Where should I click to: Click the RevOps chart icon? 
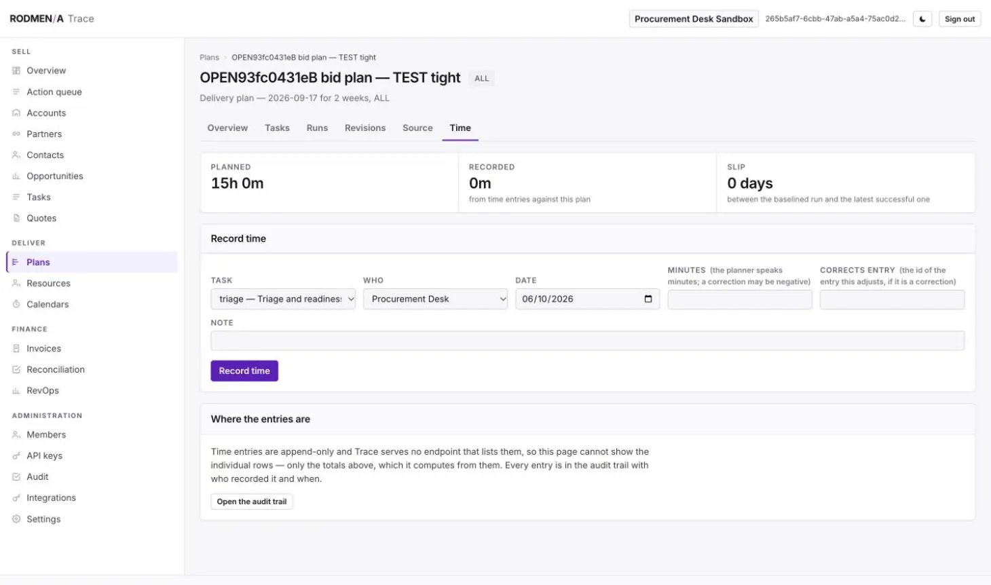coord(16,390)
